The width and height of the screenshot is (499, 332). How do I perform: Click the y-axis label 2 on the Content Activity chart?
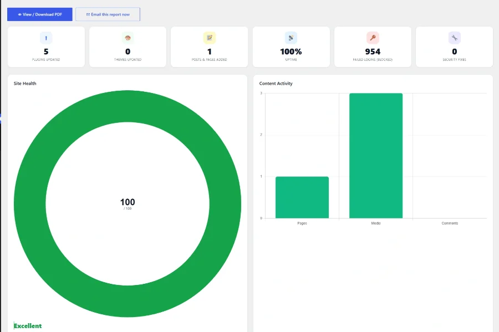[x=261, y=134]
